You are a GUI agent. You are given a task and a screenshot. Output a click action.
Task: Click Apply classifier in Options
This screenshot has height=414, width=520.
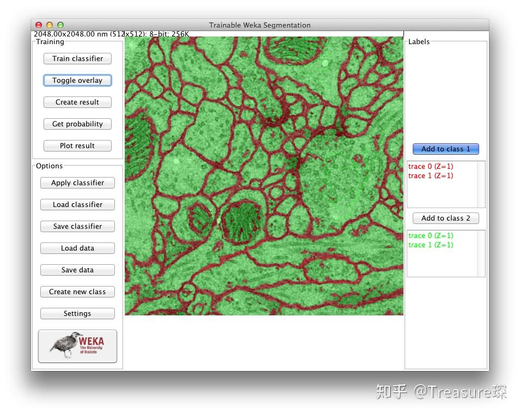(x=77, y=183)
